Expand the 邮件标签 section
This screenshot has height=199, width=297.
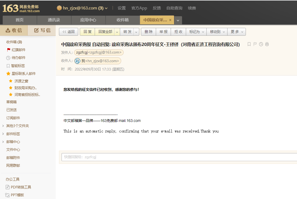[x=3, y=134]
